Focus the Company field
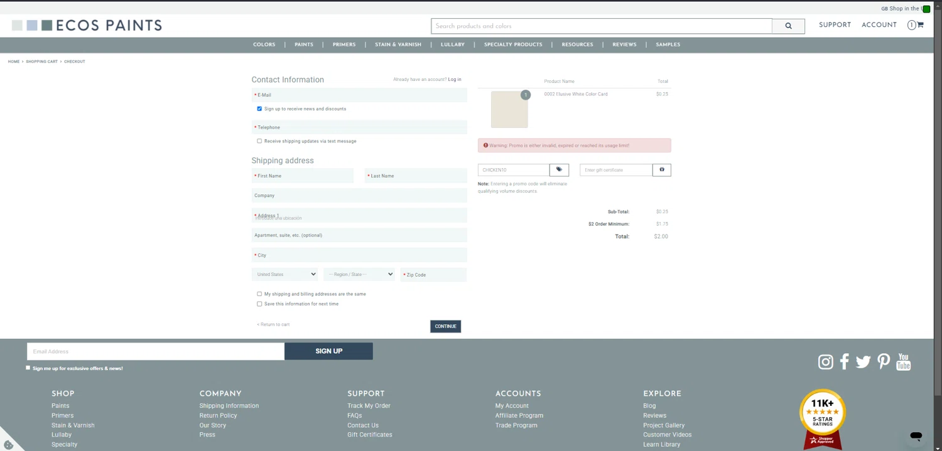The width and height of the screenshot is (942, 451). 359,196
